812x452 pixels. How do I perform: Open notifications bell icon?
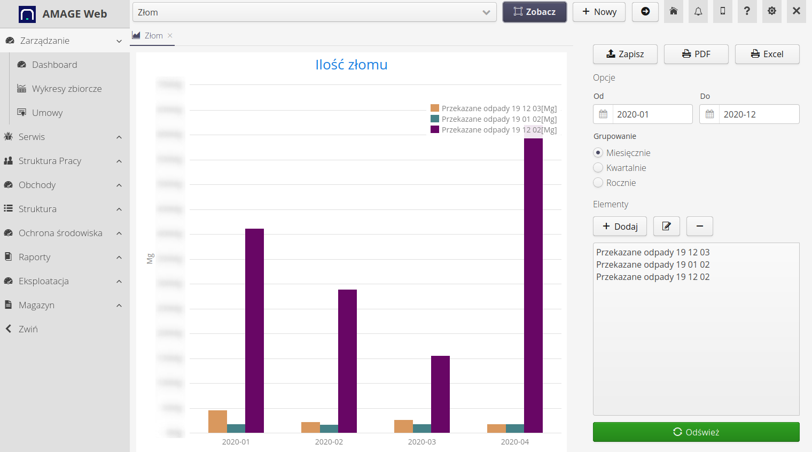698,12
